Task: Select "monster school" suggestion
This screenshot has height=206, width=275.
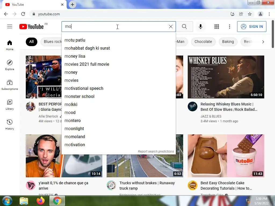Action: pos(118,97)
